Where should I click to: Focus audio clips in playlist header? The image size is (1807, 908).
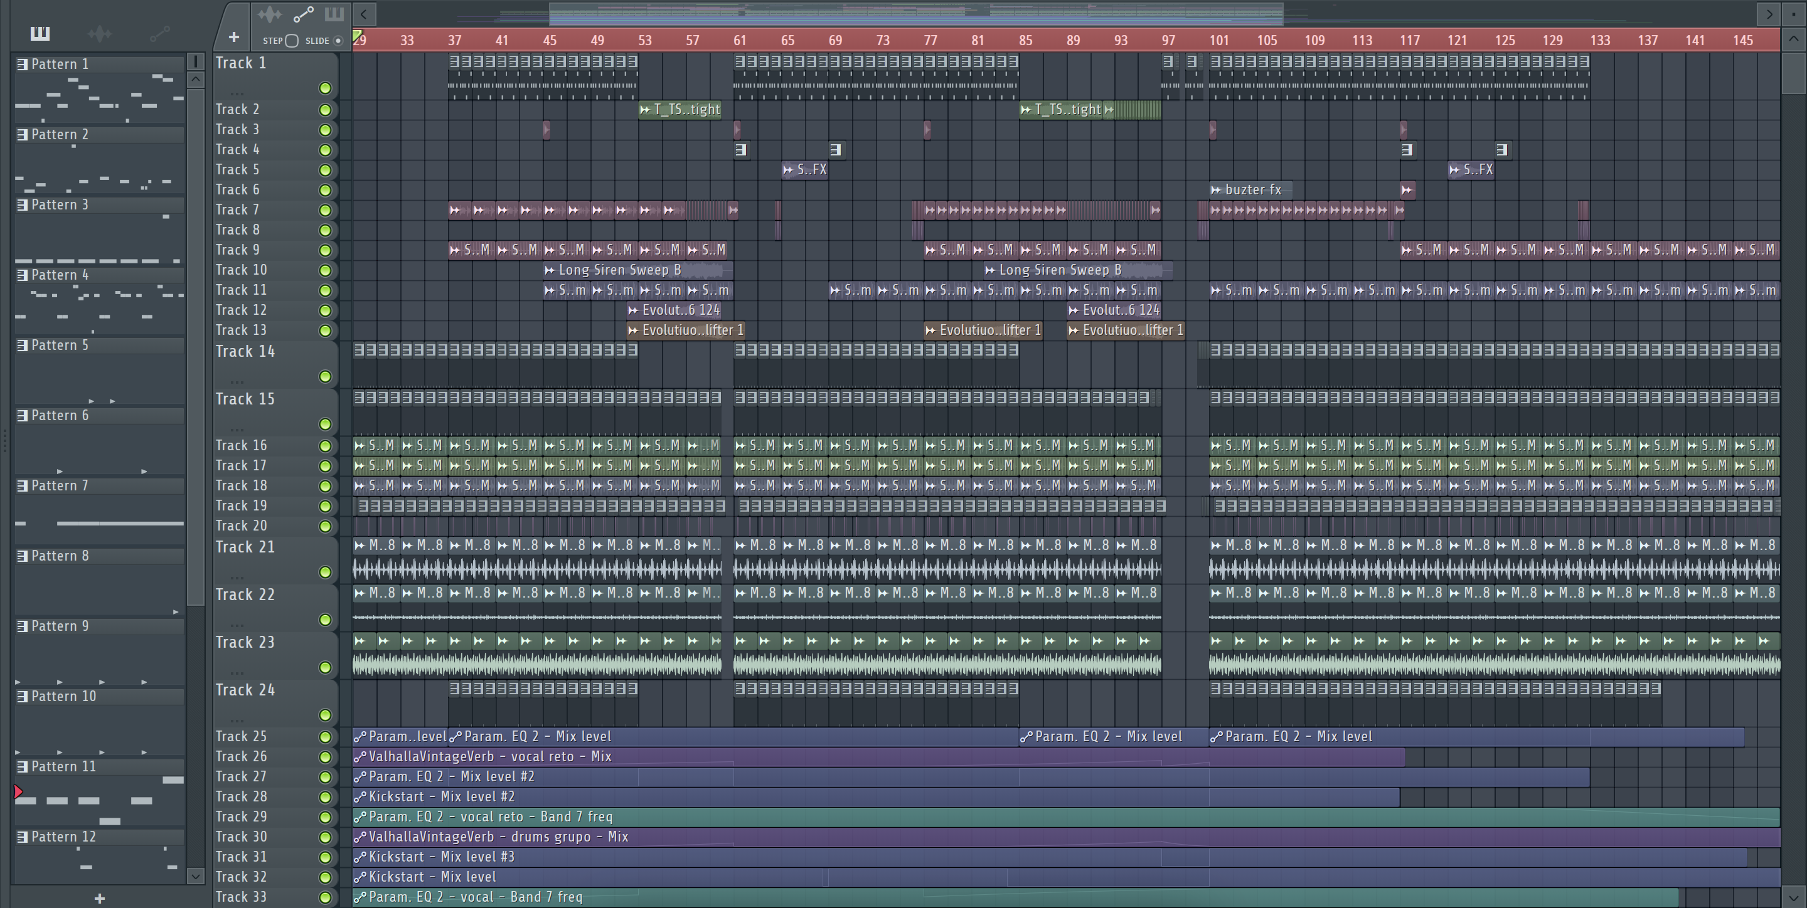(269, 14)
